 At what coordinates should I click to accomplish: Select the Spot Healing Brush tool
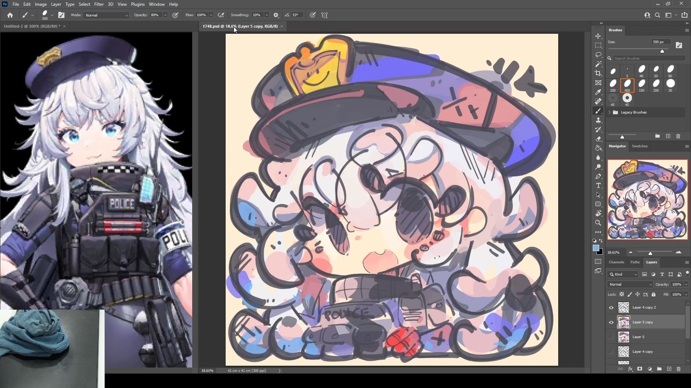tap(598, 101)
